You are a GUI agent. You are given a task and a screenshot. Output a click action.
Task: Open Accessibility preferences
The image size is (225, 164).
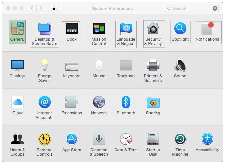pos(207,139)
